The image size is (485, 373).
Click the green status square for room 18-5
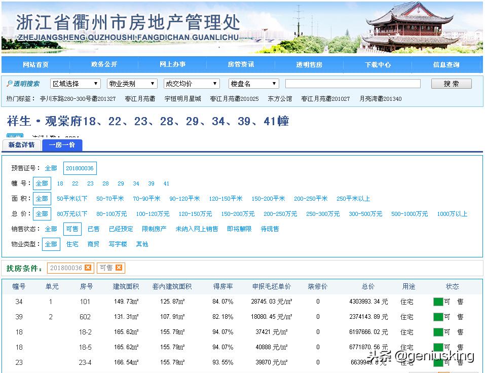pos(438,347)
